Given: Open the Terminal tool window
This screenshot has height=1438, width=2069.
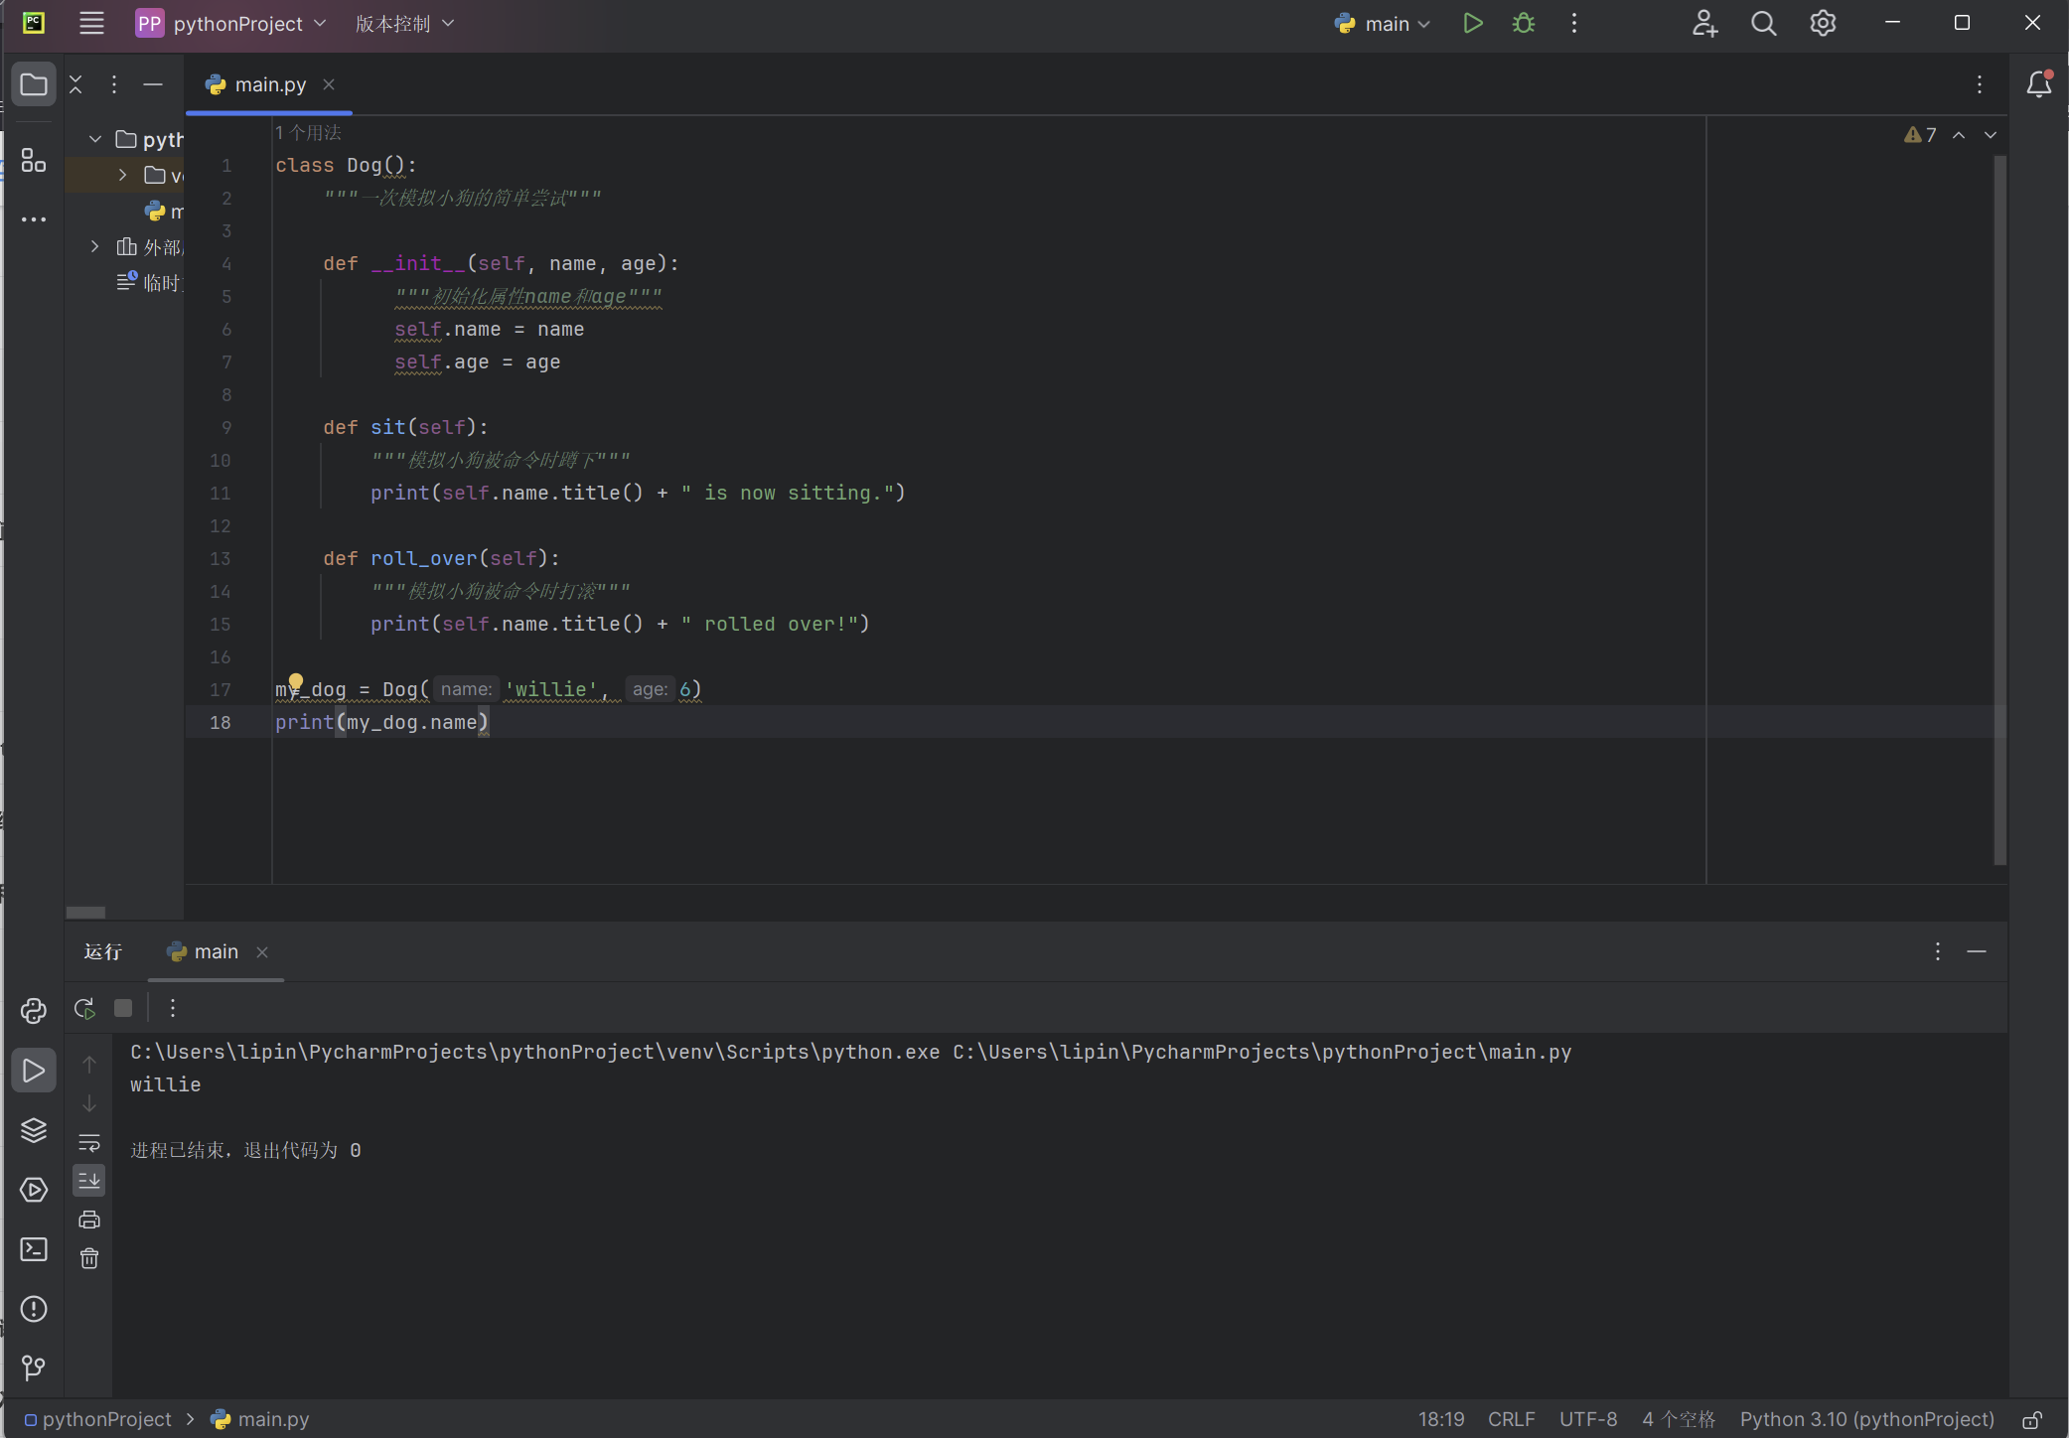Looking at the screenshot, I should click(34, 1249).
